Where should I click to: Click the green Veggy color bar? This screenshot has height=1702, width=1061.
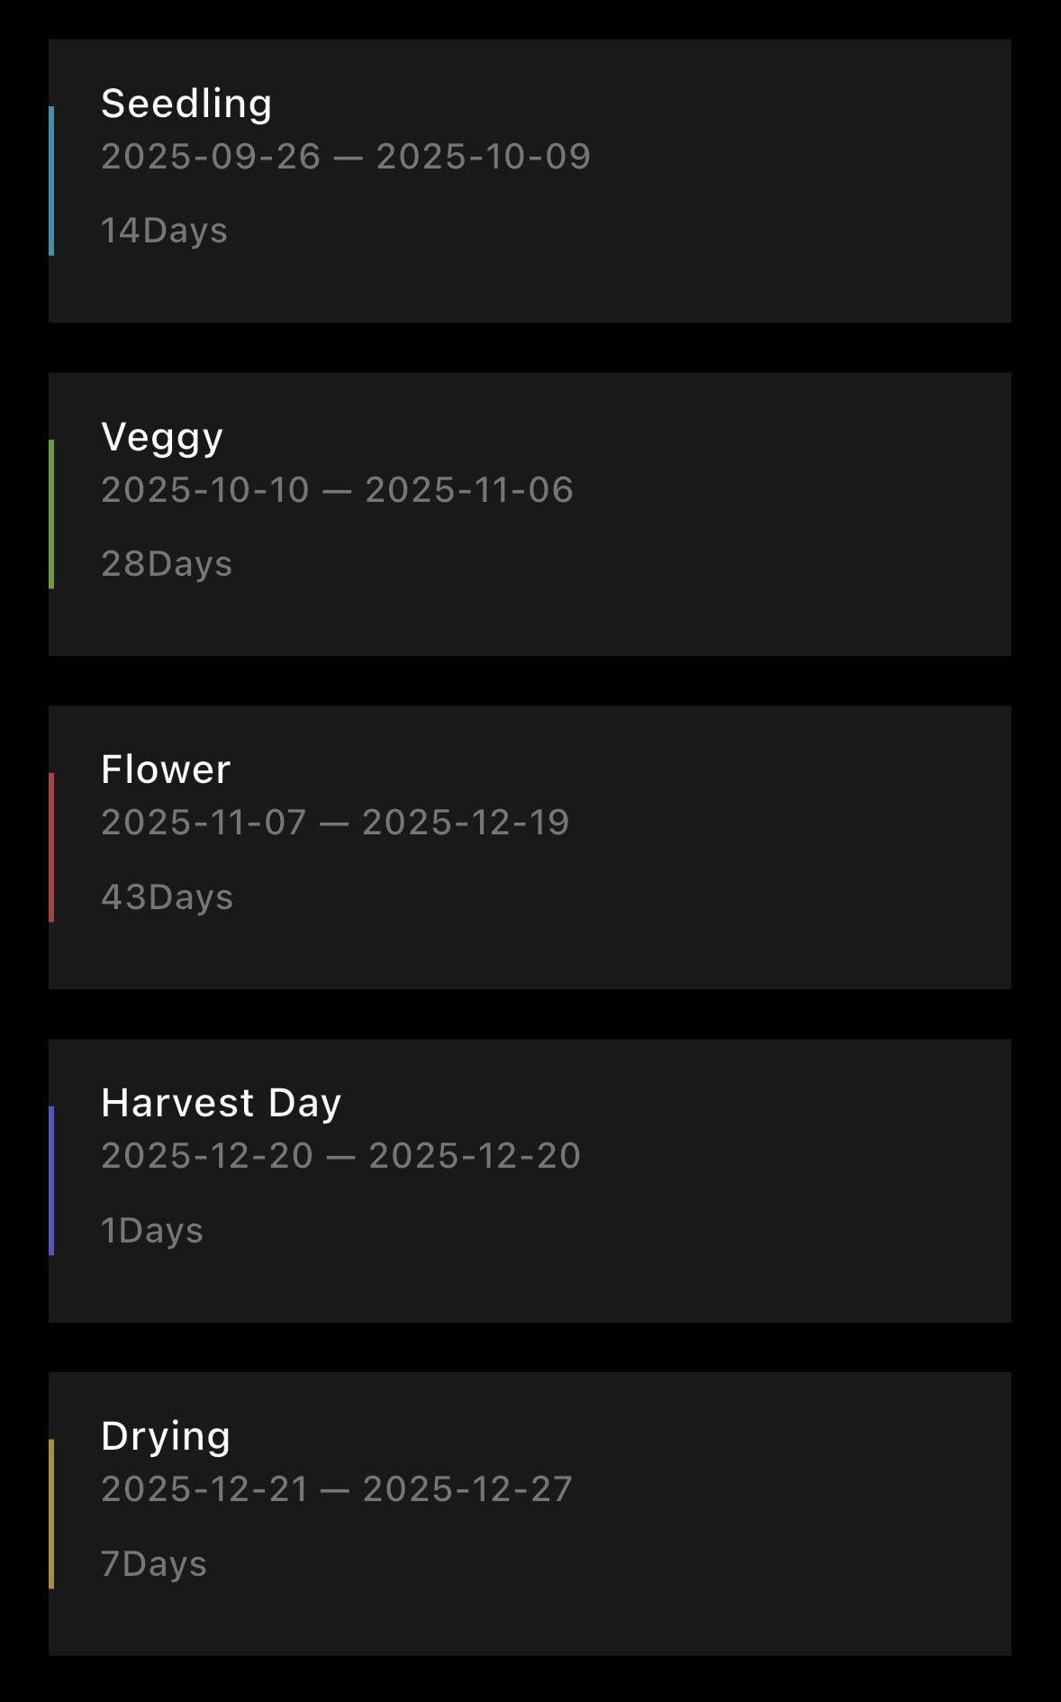pos(51,514)
